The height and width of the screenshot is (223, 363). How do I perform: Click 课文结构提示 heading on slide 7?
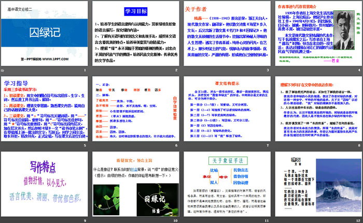[x=227, y=83]
